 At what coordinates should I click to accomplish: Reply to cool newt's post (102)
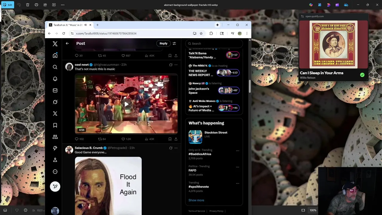coord(79,139)
